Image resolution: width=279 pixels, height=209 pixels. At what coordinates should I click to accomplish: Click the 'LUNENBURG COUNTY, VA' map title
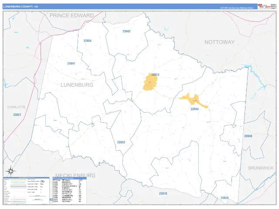click(20, 7)
